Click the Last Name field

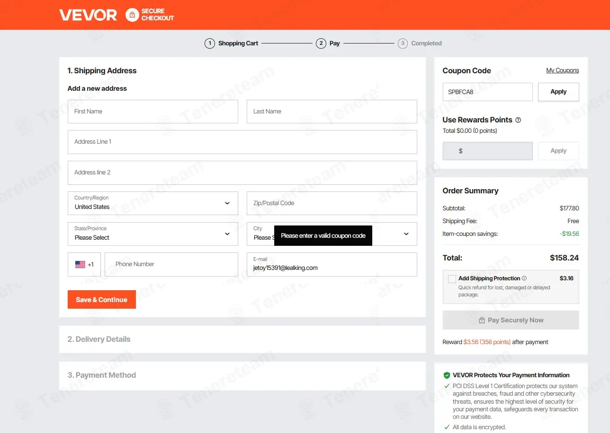pos(332,112)
